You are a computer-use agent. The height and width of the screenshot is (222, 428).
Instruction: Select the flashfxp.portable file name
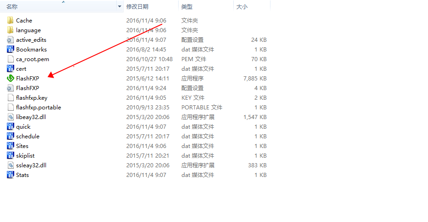pos(39,107)
